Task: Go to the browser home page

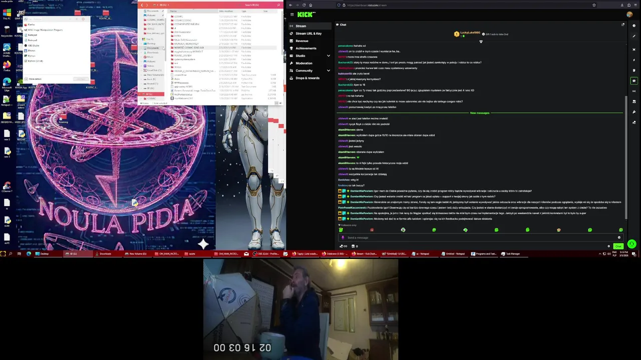Action: [x=310, y=5]
